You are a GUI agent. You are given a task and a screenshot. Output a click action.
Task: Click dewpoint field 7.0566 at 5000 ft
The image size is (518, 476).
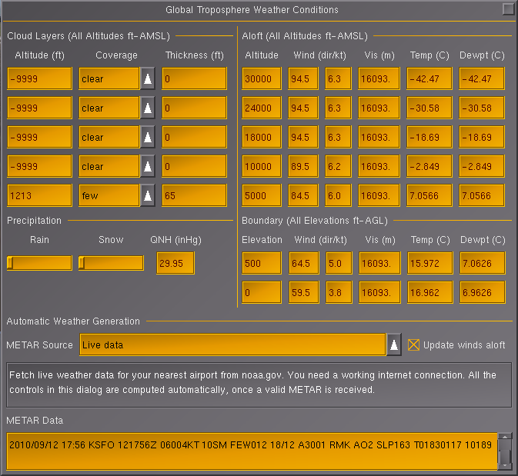[482, 195]
